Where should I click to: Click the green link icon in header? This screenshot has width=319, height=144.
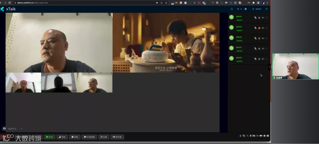click(266, 9)
